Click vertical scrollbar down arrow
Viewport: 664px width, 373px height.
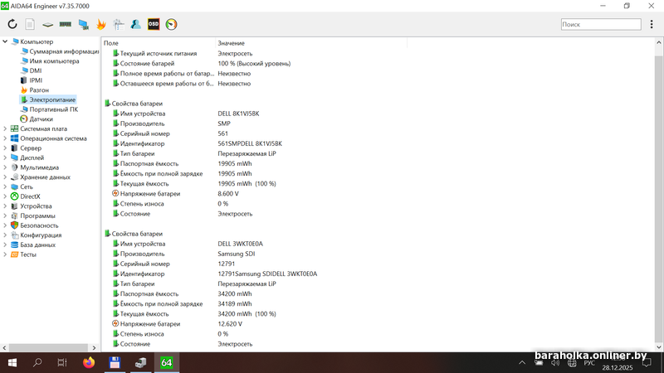point(658,347)
